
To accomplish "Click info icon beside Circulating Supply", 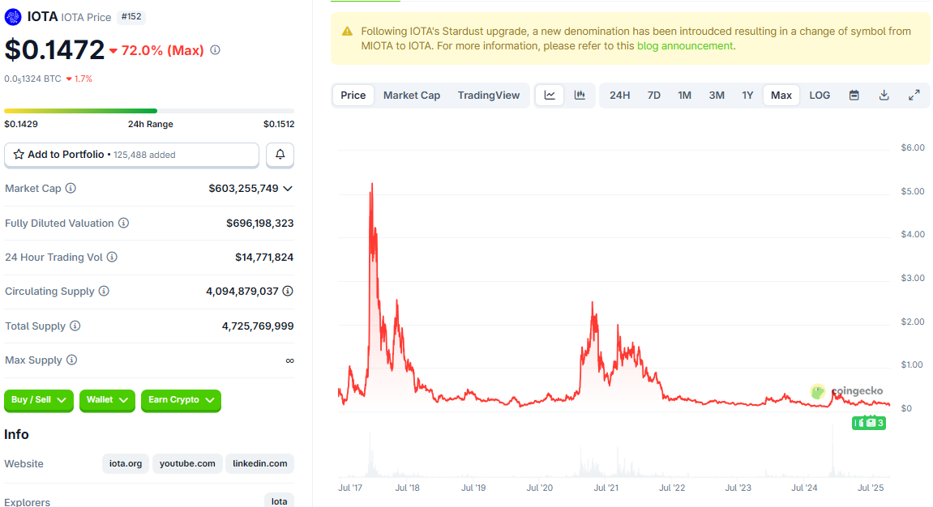I will (x=104, y=292).
